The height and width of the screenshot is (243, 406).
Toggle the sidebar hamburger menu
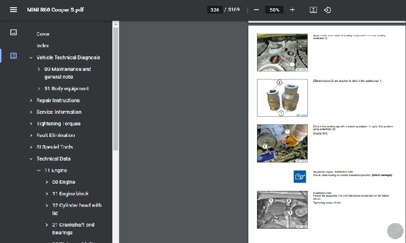[14, 10]
